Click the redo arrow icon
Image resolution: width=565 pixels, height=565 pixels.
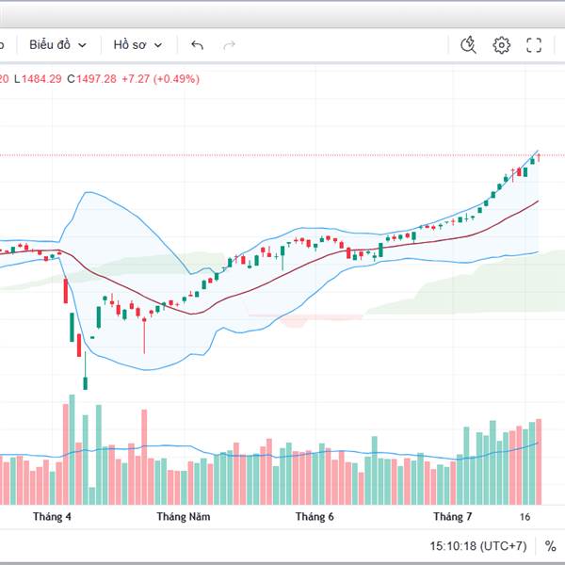point(229,45)
